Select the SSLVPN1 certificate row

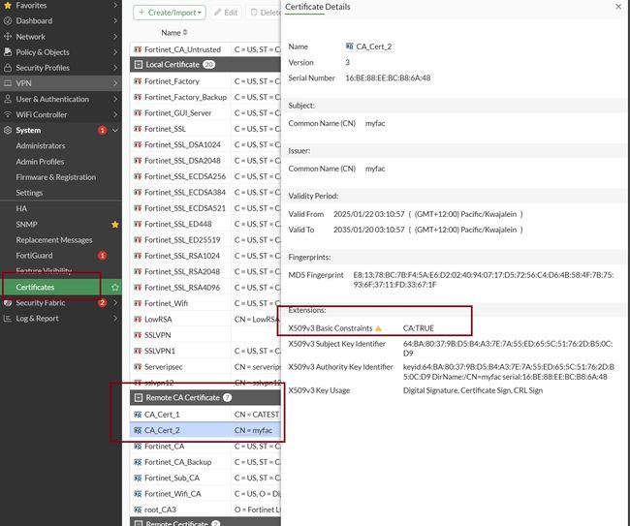click(205, 351)
